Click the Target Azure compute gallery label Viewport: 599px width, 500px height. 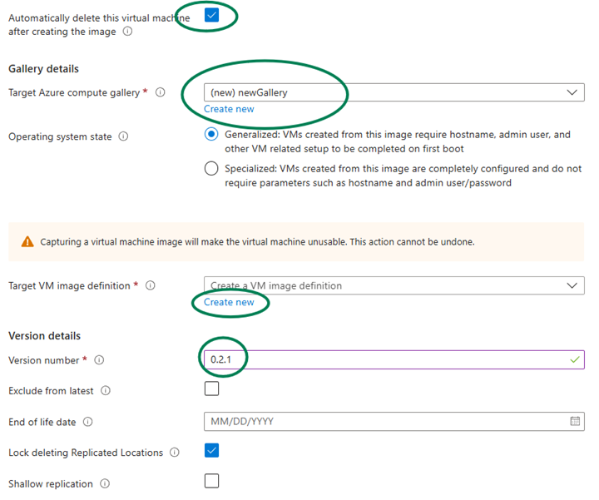coord(74,92)
